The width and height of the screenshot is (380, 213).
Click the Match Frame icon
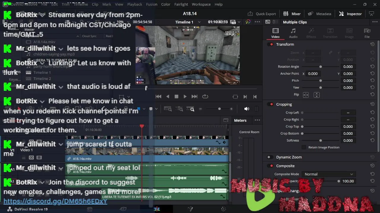[235, 97]
